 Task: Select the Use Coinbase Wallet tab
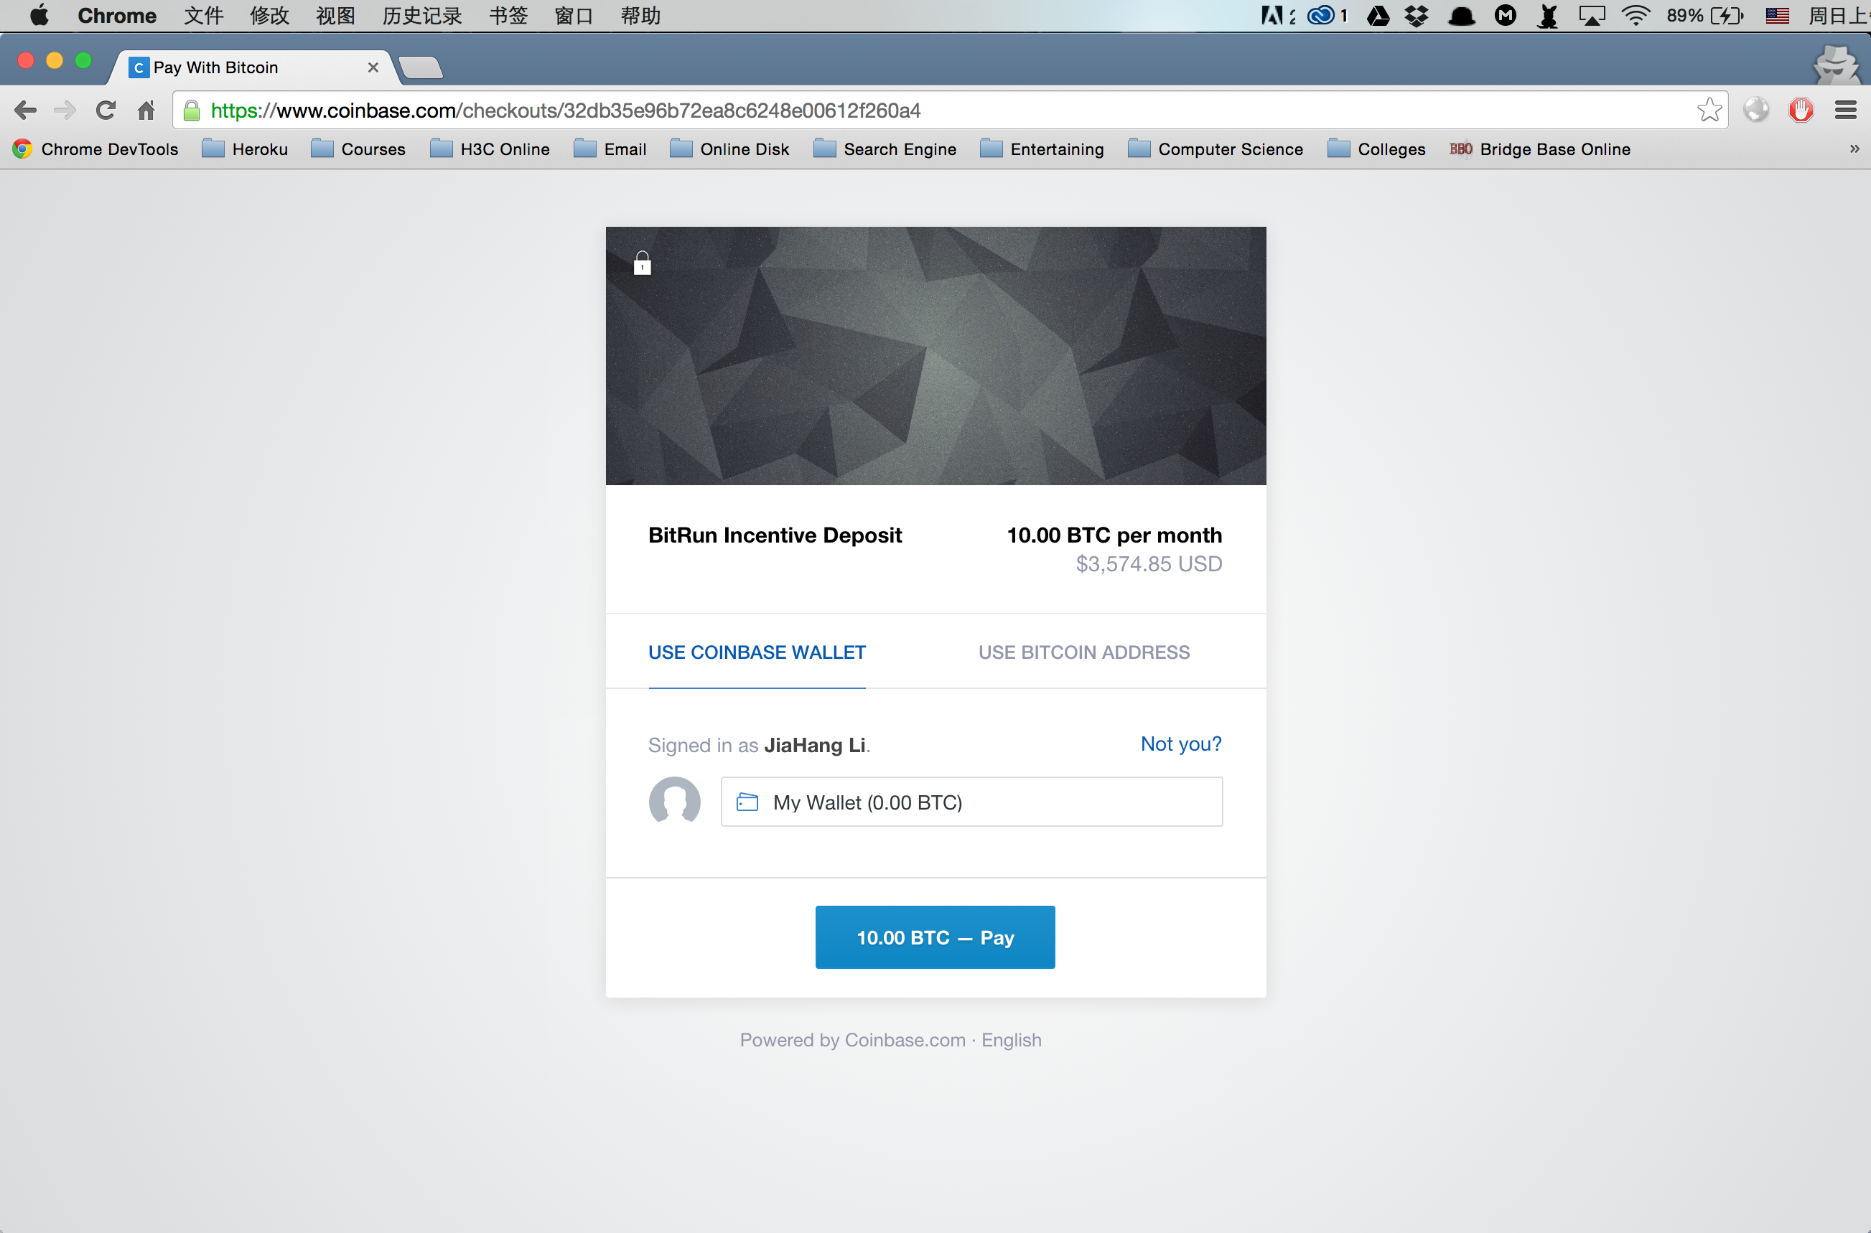click(x=756, y=652)
